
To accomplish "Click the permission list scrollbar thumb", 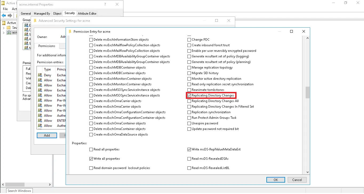I will pos(307,92).
